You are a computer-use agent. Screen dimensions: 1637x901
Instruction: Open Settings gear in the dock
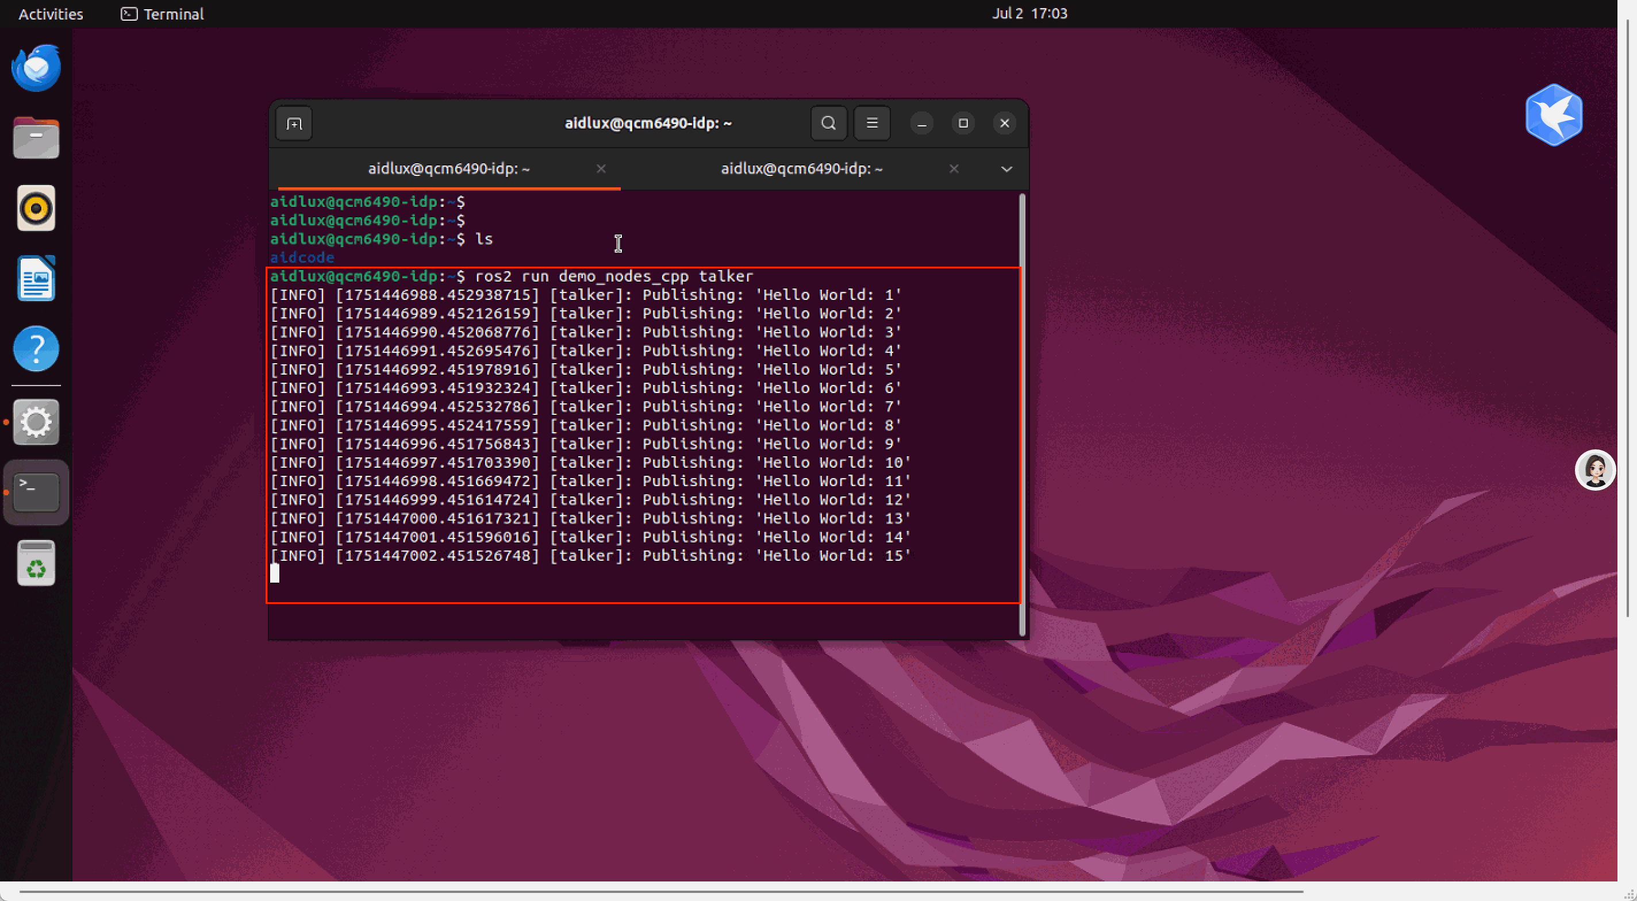point(36,422)
